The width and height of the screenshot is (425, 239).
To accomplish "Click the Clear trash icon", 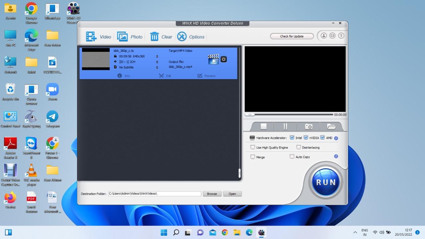I will (x=154, y=37).
